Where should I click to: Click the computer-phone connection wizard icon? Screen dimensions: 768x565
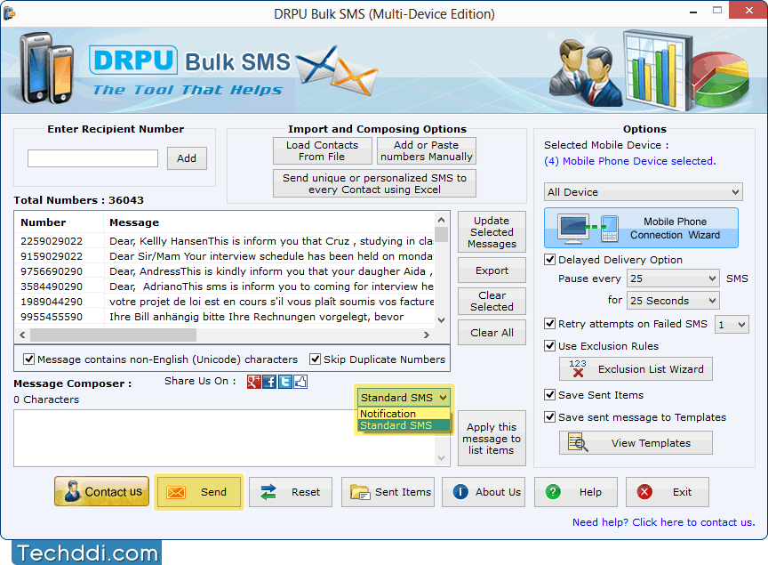click(588, 229)
